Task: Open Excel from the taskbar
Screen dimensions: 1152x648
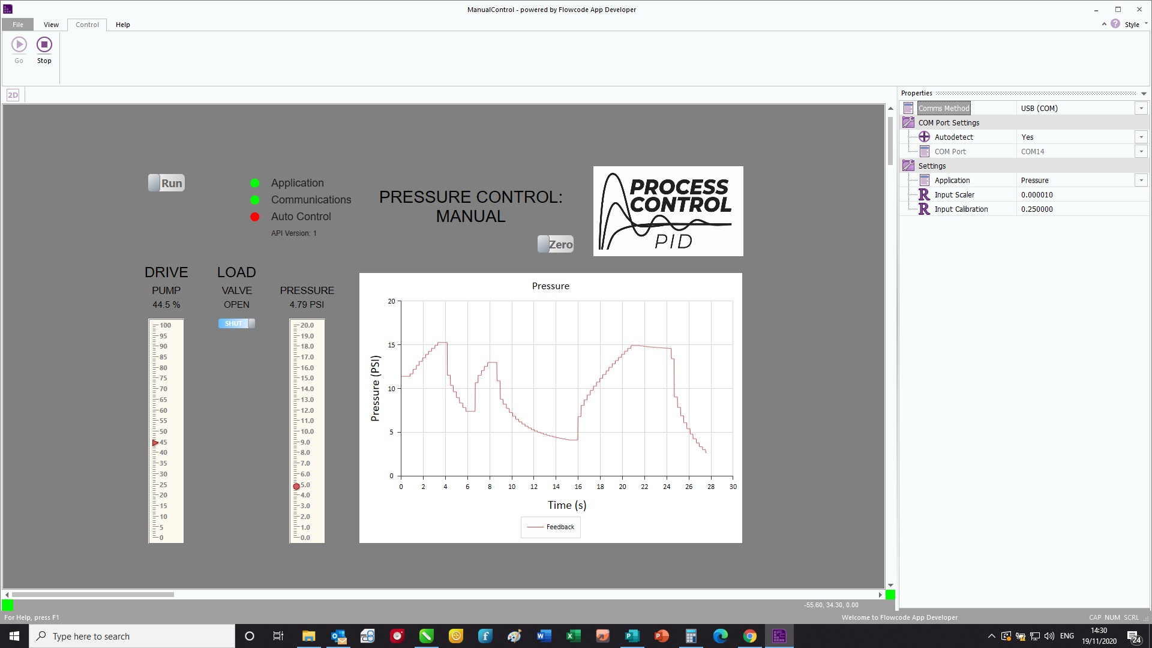Action: pyautogui.click(x=574, y=636)
